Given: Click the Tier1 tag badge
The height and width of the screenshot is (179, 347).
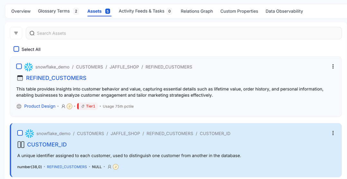Looking at the screenshot, I should tap(88, 106).
